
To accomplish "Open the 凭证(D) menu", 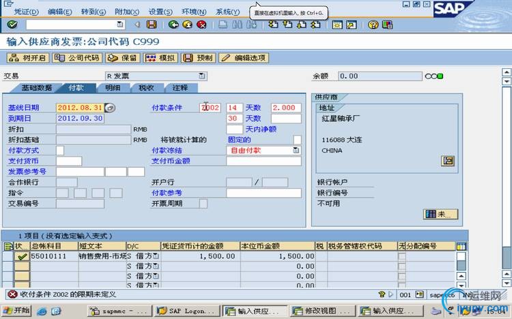I will click(x=26, y=12).
